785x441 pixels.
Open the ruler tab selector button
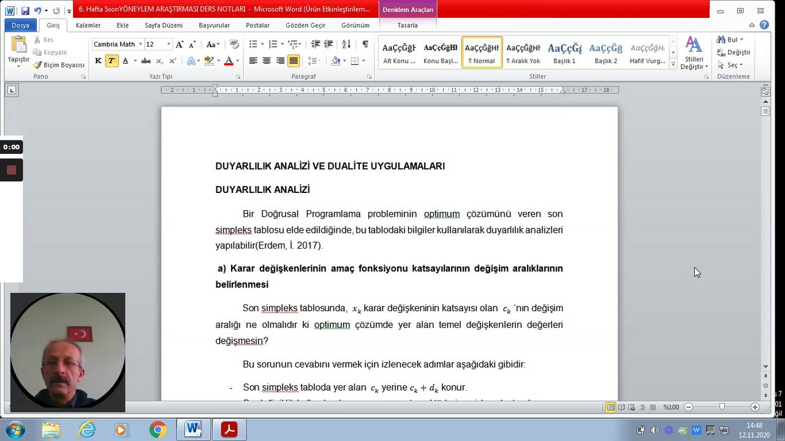[12, 91]
